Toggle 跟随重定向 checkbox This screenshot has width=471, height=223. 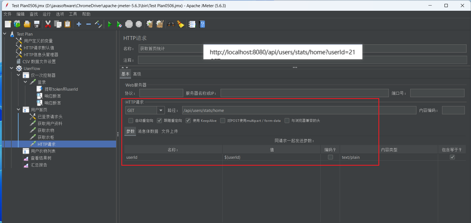point(159,120)
